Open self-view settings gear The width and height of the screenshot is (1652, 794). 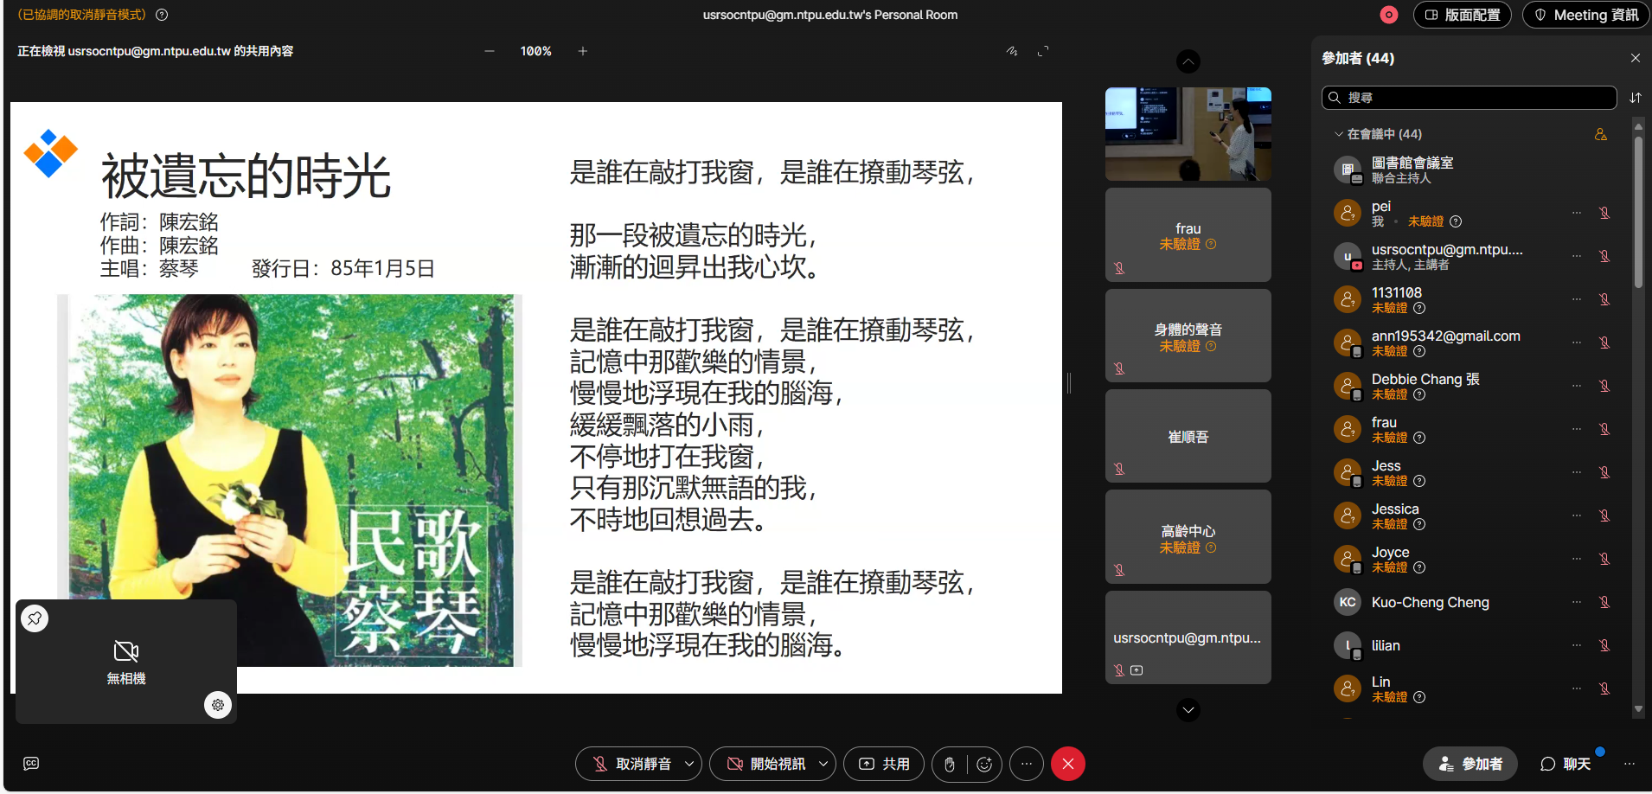click(218, 705)
